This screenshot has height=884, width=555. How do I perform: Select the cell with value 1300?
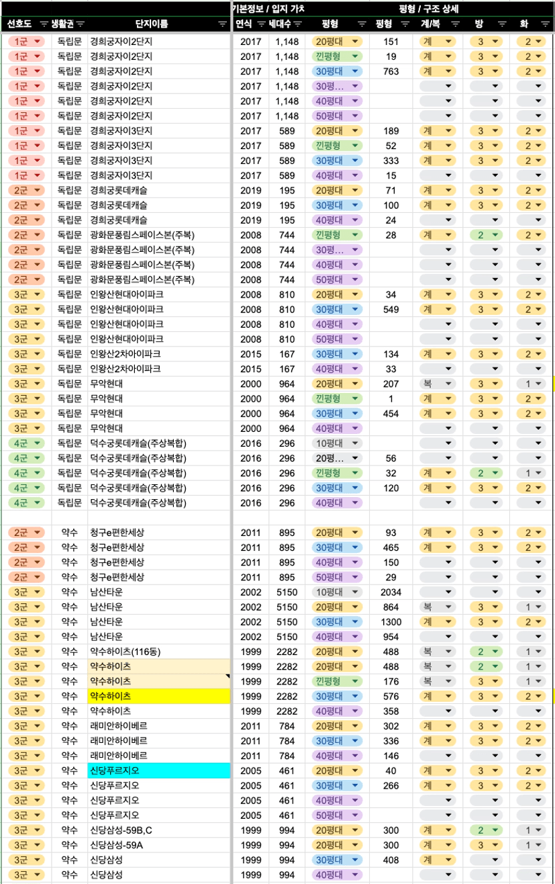click(391, 622)
